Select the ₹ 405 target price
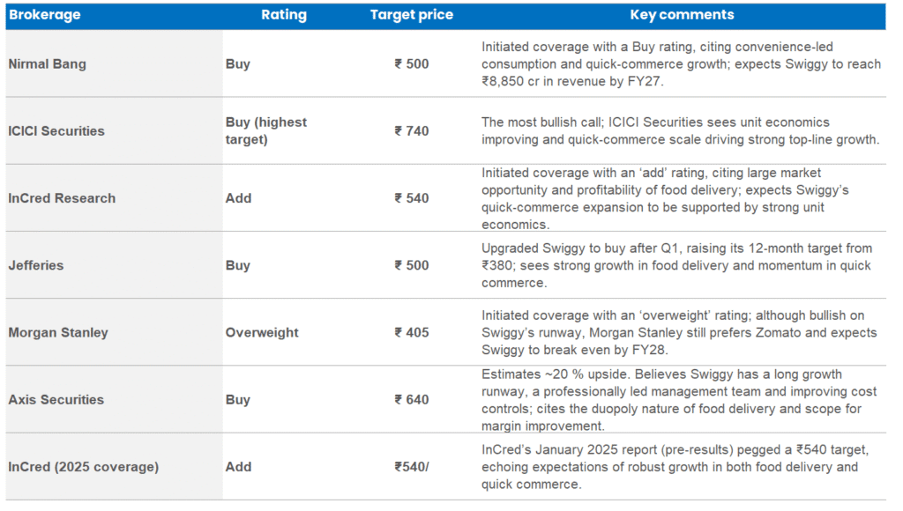 click(412, 333)
